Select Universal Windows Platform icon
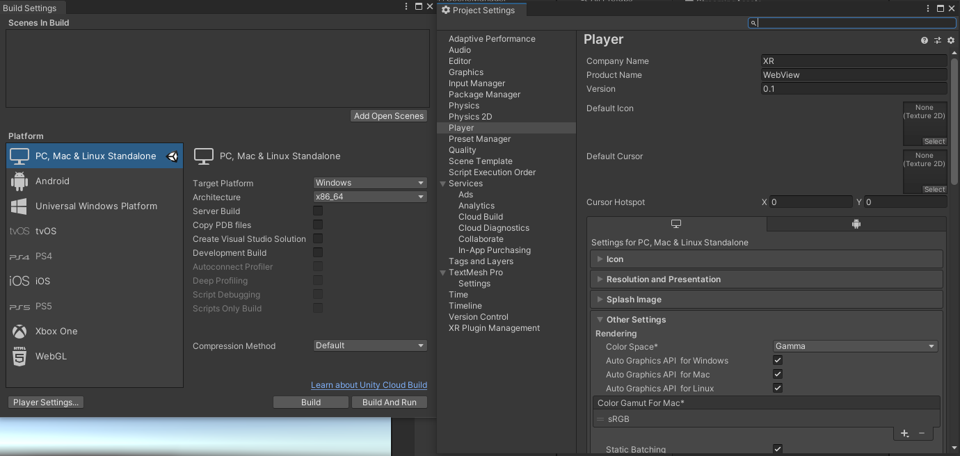Screen dimensions: 960x456 pos(19,206)
